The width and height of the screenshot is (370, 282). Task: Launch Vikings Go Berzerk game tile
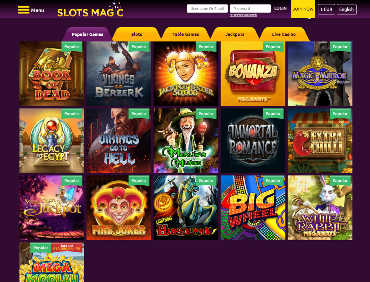pyautogui.click(x=119, y=74)
